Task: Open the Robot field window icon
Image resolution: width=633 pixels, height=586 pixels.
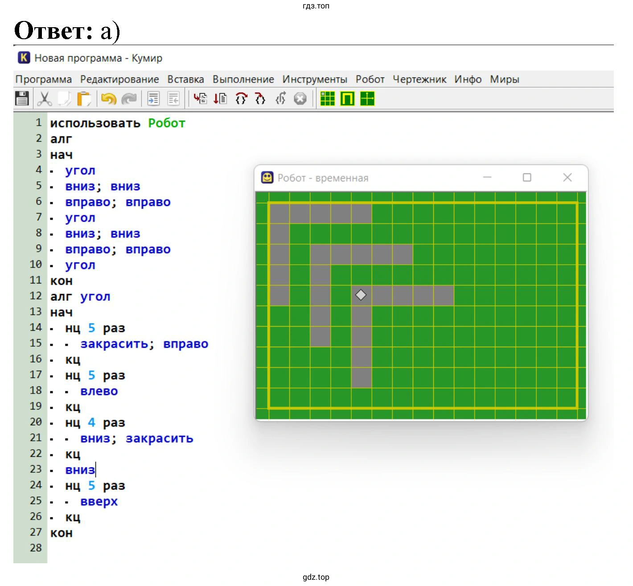Action: pos(347,98)
